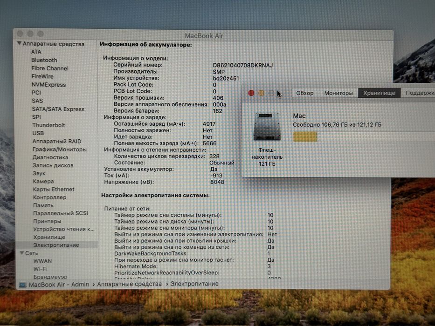Select Wi-Fi under Сеть
Viewport: 435px width, 326px height.
point(40,269)
